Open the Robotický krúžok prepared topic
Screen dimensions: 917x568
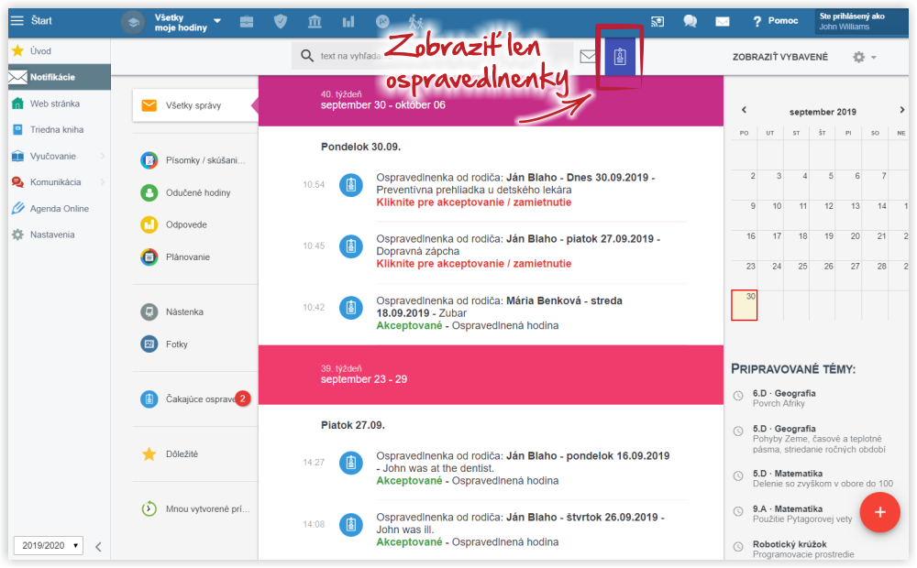tap(803, 550)
